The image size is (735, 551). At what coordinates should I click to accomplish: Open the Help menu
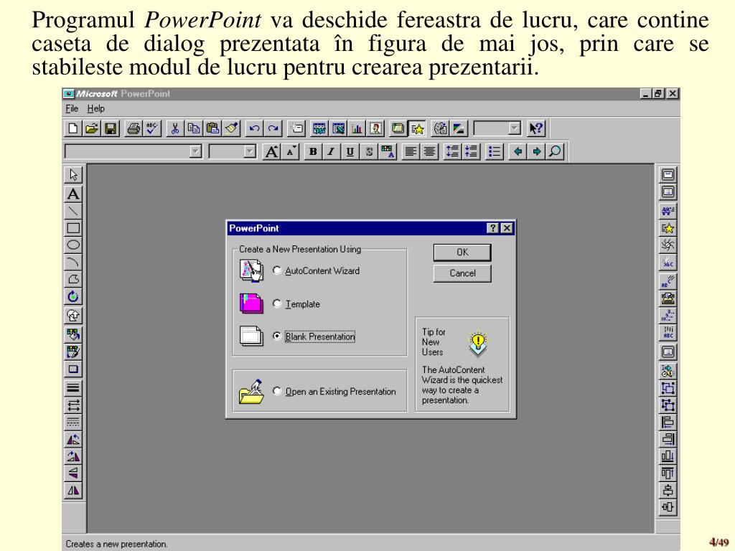[x=95, y=109]
